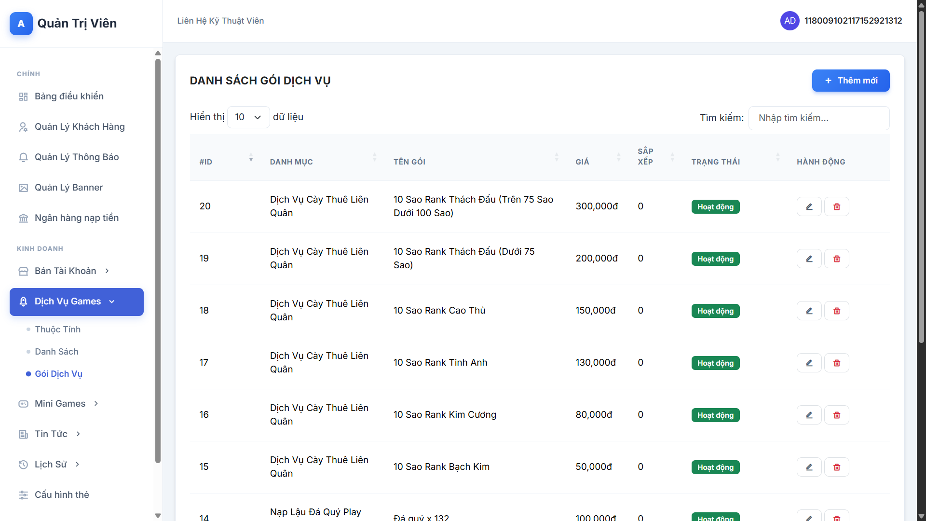Click the AD user avatar icon
926x521 pixels.
[790, 21]
